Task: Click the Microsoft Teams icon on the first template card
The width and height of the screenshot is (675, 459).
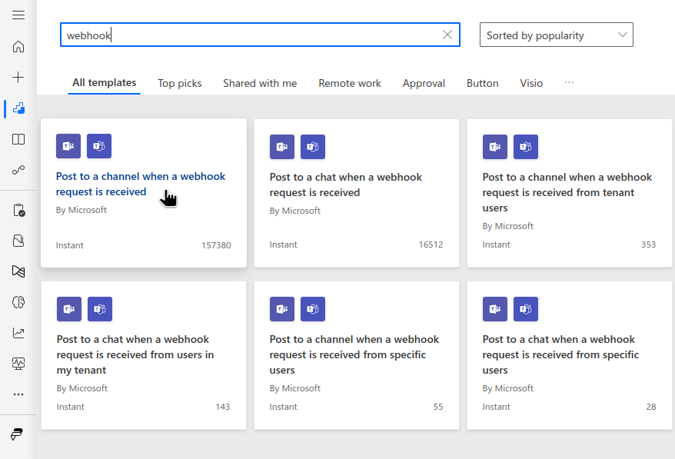Action: pos(68,146)
